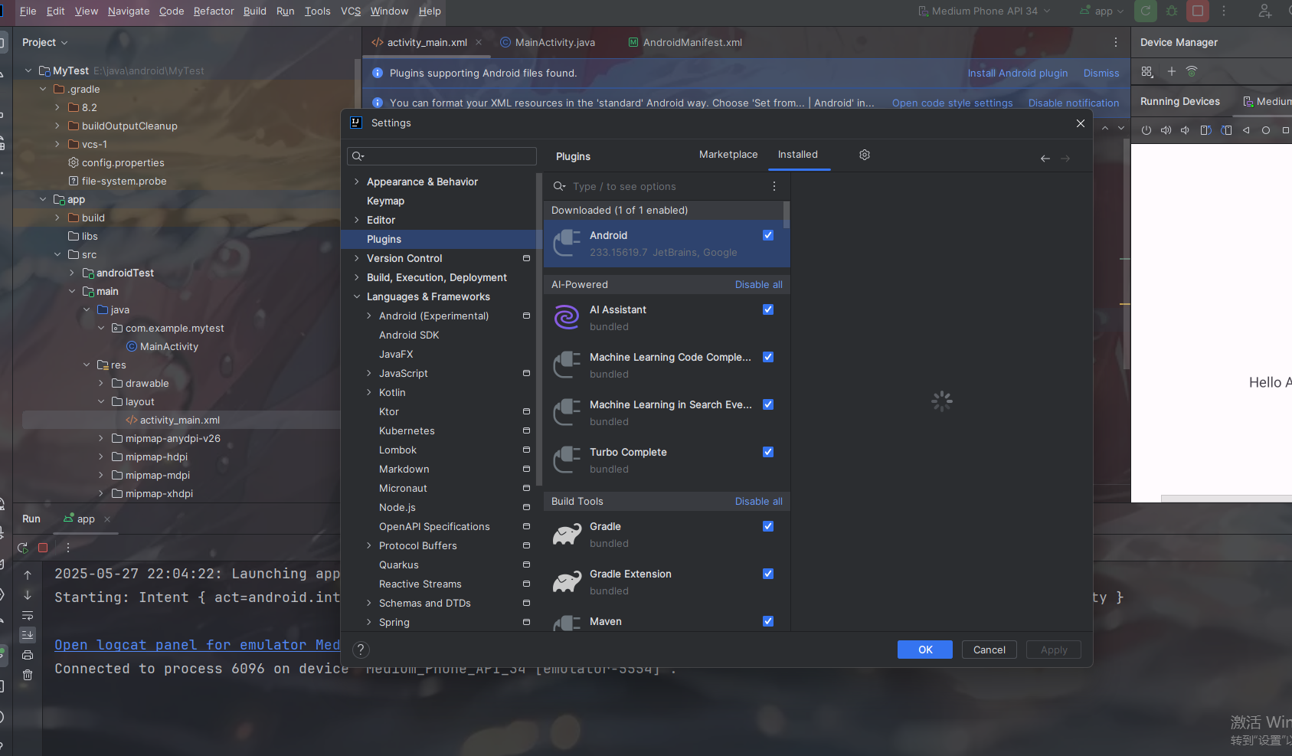
Task: Toggle soft-wrap icon in Run console
Action: pos(28,615)
